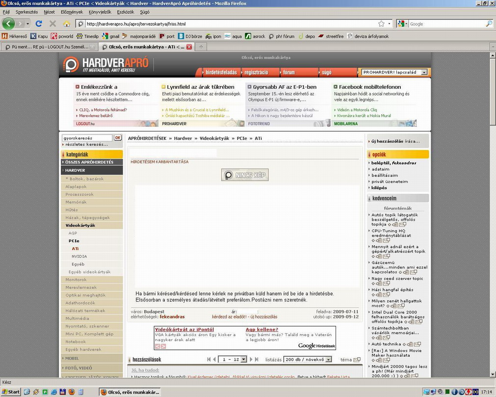Screen dimensions: 496x397
Task: Expand the MOBIL category
Action: [92, 358]
